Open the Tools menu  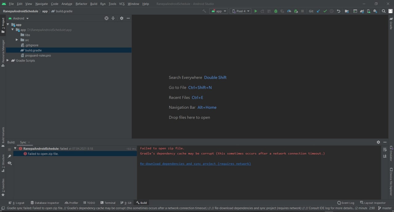112,4
